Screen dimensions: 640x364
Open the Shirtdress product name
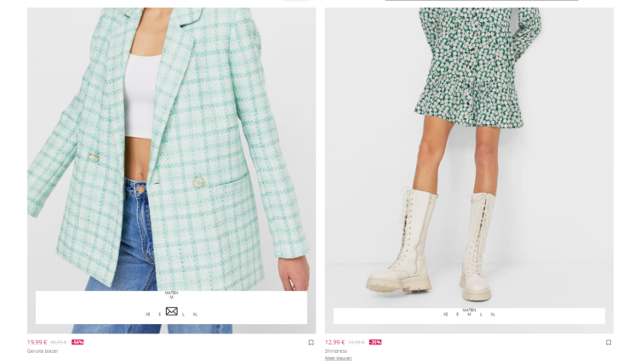click(336, 351)
